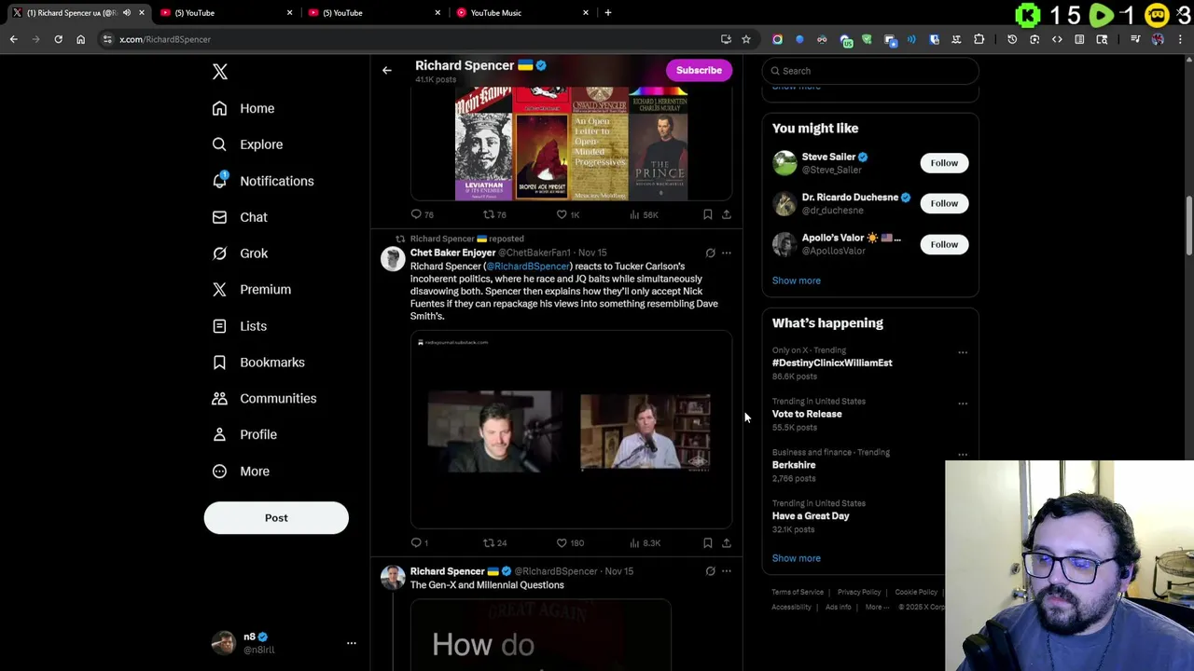
Task: Open Explore in the sidebar
Action: [x=247, y=144]
